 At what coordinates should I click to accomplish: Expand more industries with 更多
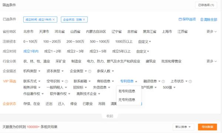tap(212, 61)
